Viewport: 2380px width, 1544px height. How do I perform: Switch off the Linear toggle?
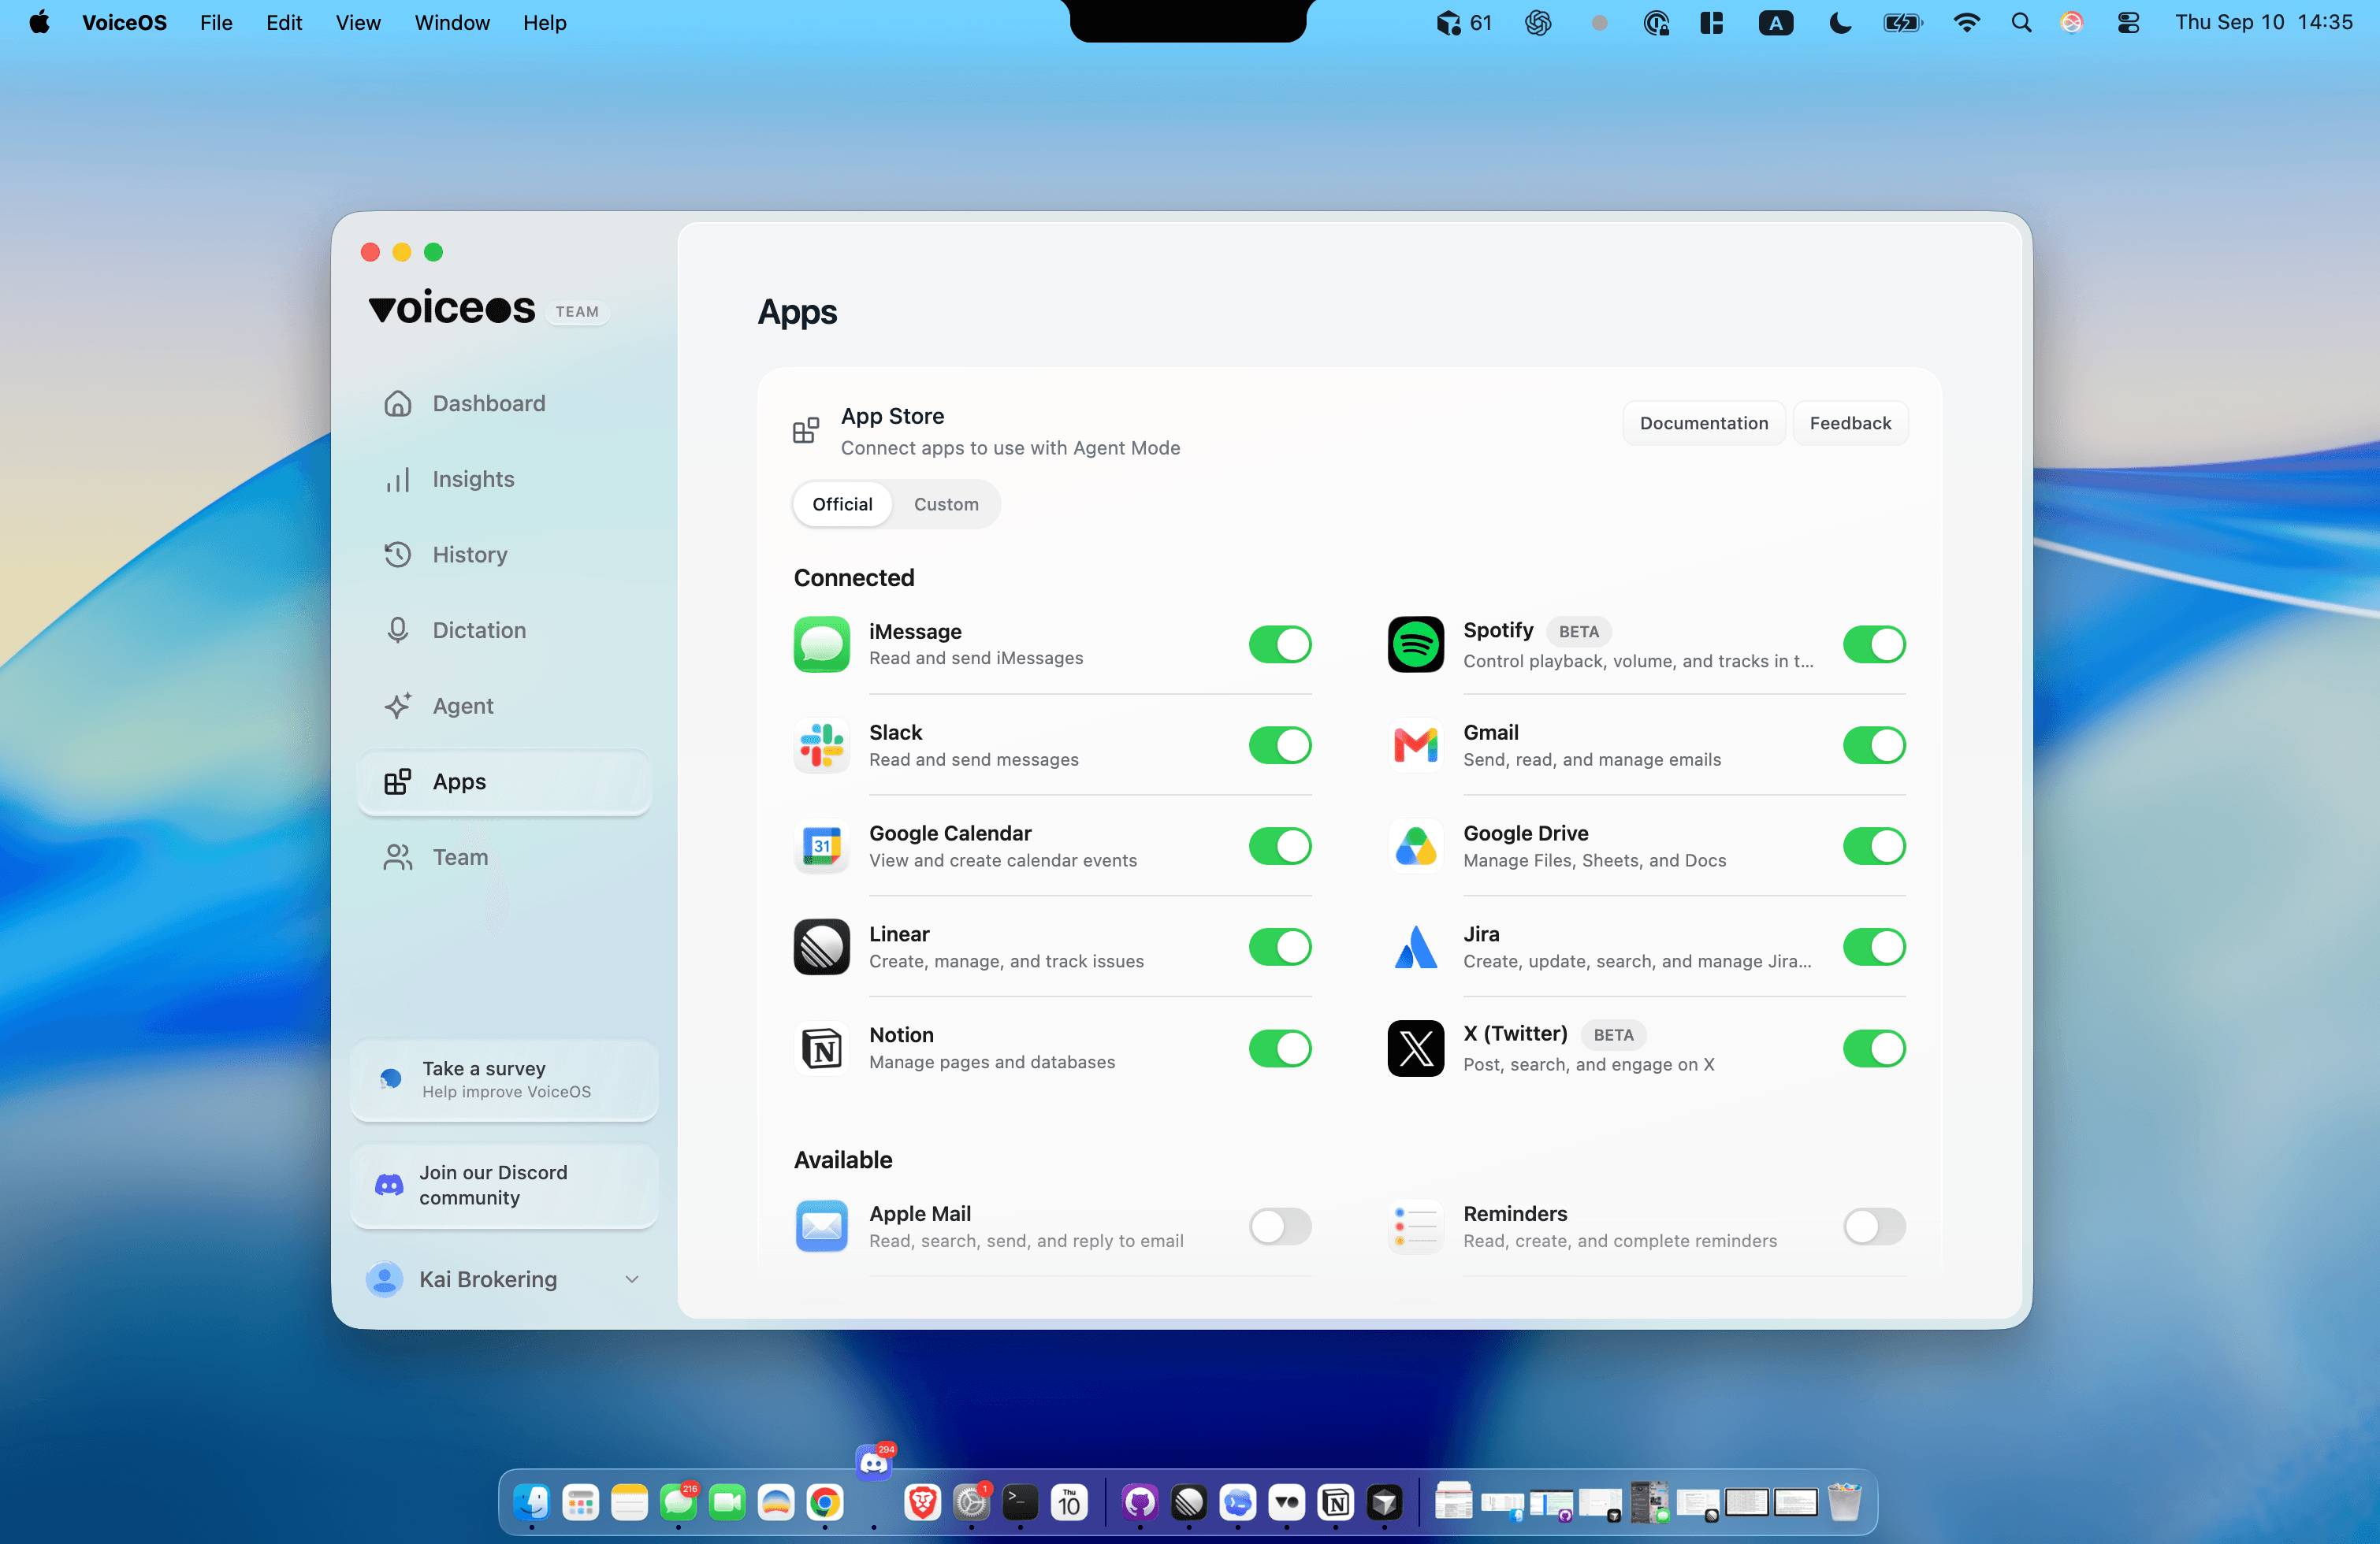point(1280,948)
